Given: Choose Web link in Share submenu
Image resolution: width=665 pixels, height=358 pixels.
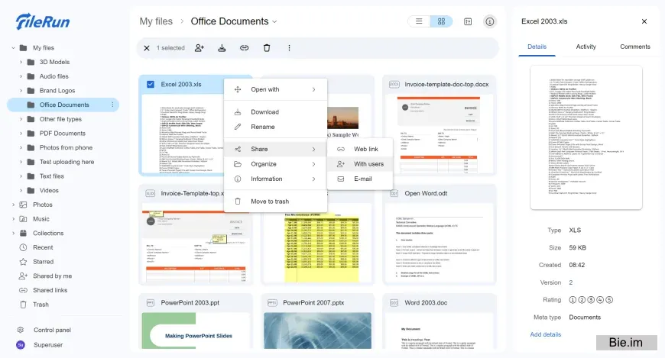Looking at the screenshot, I should (360, 149).
